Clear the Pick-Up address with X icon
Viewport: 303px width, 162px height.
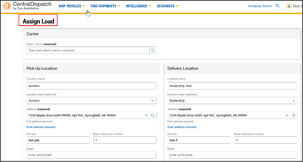[146, 115]
